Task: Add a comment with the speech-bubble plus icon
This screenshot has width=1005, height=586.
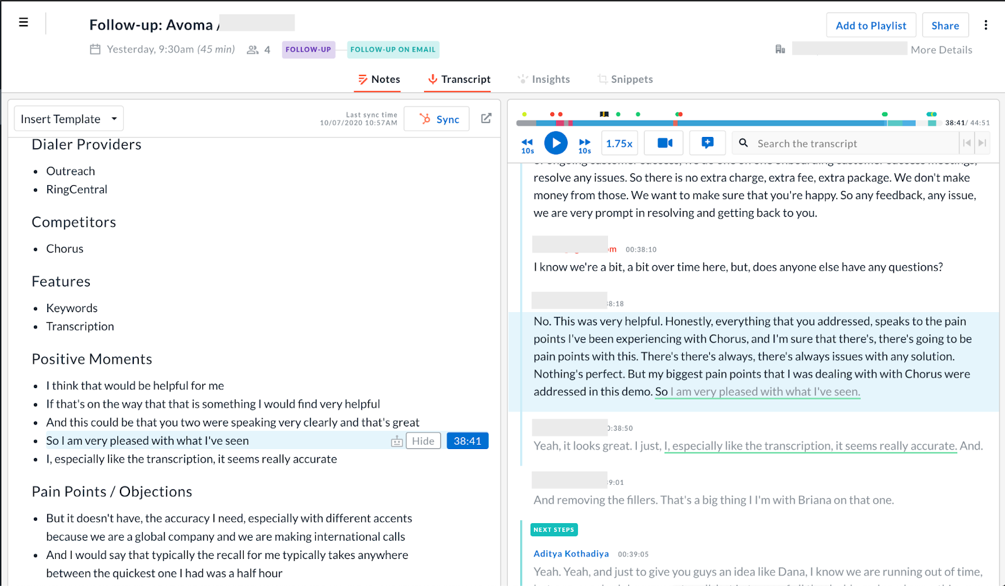Action: pyautogui.click(x=707, y=143)
